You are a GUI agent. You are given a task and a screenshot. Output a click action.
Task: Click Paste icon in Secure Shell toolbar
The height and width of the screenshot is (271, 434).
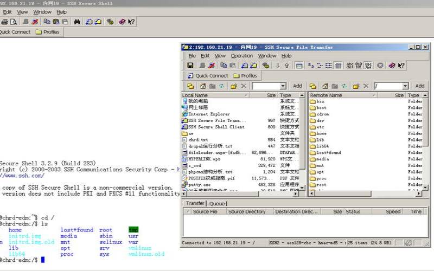pyautogui.click(x=56, y=22)
